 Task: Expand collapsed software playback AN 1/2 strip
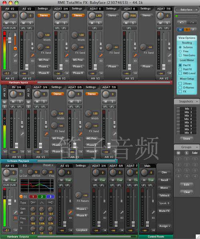(5, 152)
